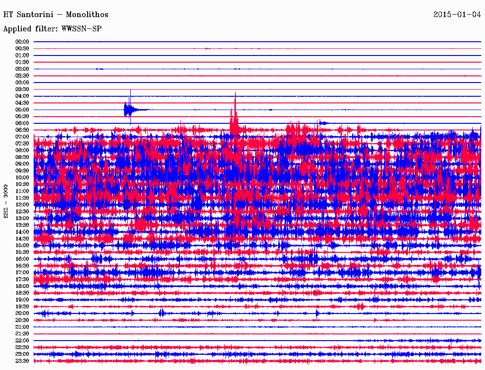Click the 16:30 time label
Image resolution: width=485 pixels, height=370 pixels.
coord(22,266)
